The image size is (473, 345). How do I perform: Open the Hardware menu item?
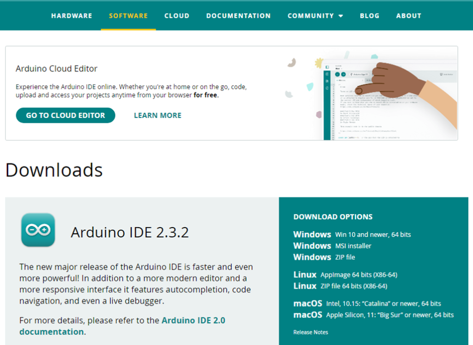pos(72,16)
